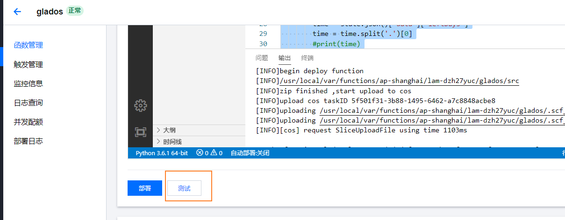565x220 pixels.
Task: Click the glados function title
Action: coord(50,12)
